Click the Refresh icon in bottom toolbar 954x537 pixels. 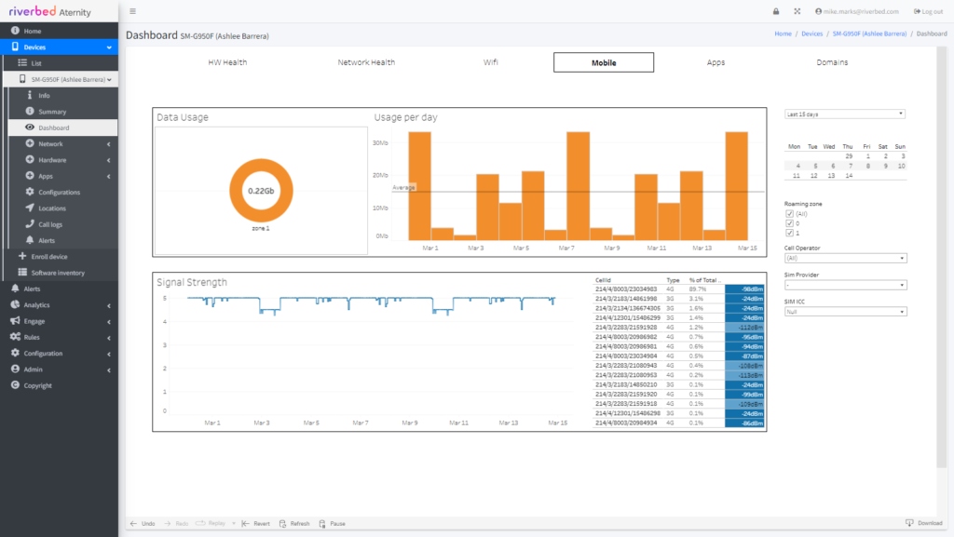[282, 524]
